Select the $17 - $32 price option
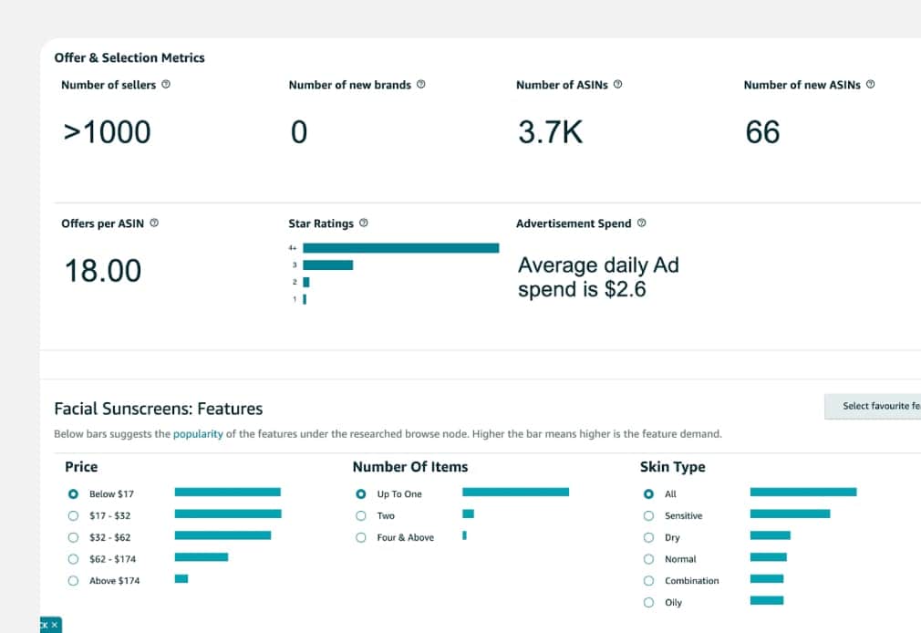This screenshot has width=921, height=633. (x=74, y=515)
